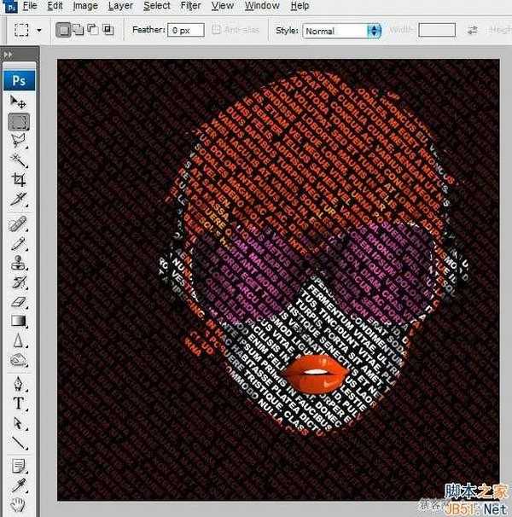512x517 pixels.
Task: Select the Horizontal Type tool
Action: coord(18,403)
